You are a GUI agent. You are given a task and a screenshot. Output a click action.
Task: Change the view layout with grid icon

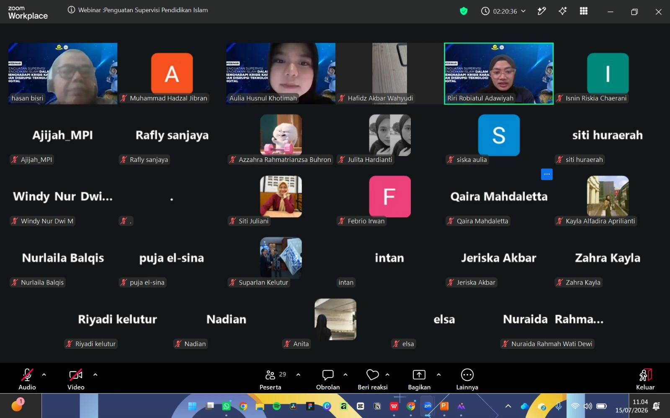tap(583, 11)
